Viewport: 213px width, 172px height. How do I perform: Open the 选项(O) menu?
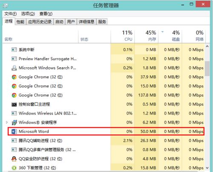28,14
